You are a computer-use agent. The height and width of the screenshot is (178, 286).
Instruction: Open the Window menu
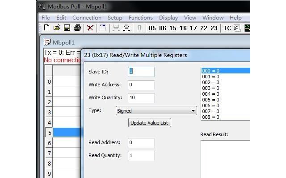(x=213, y=18)
